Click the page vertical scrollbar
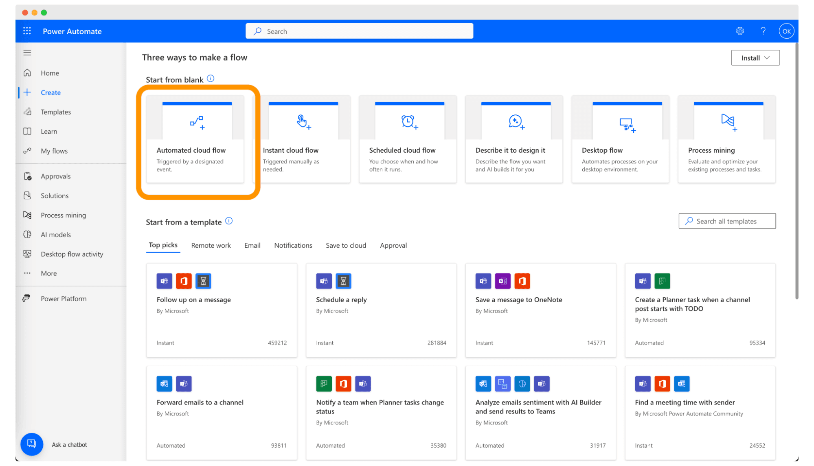Screen dimensions: 814x466 pos(796,171)
